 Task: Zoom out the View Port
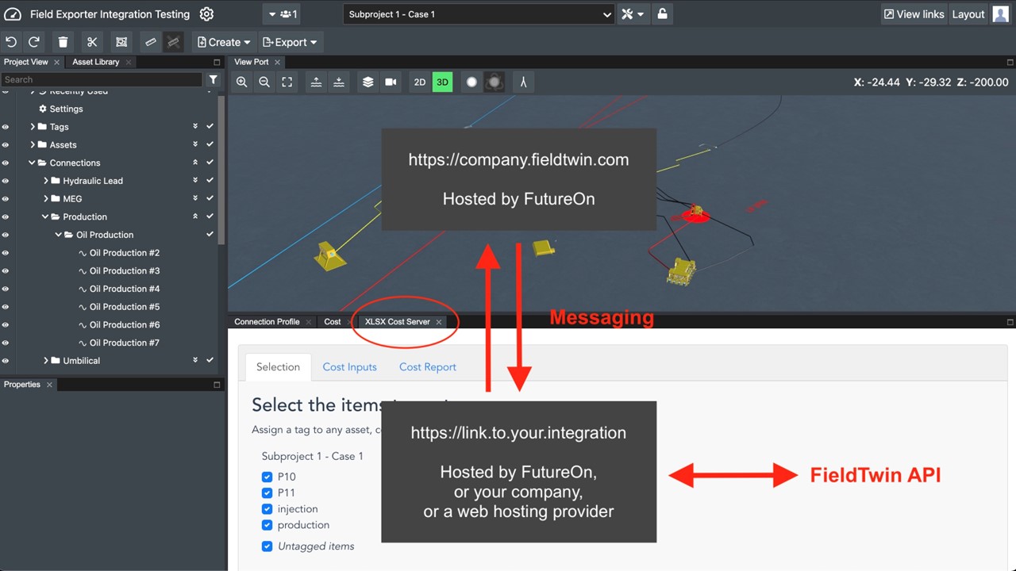264,82
